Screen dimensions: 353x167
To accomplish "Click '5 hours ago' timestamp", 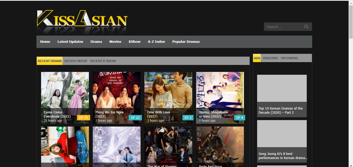I will point(207,121).
